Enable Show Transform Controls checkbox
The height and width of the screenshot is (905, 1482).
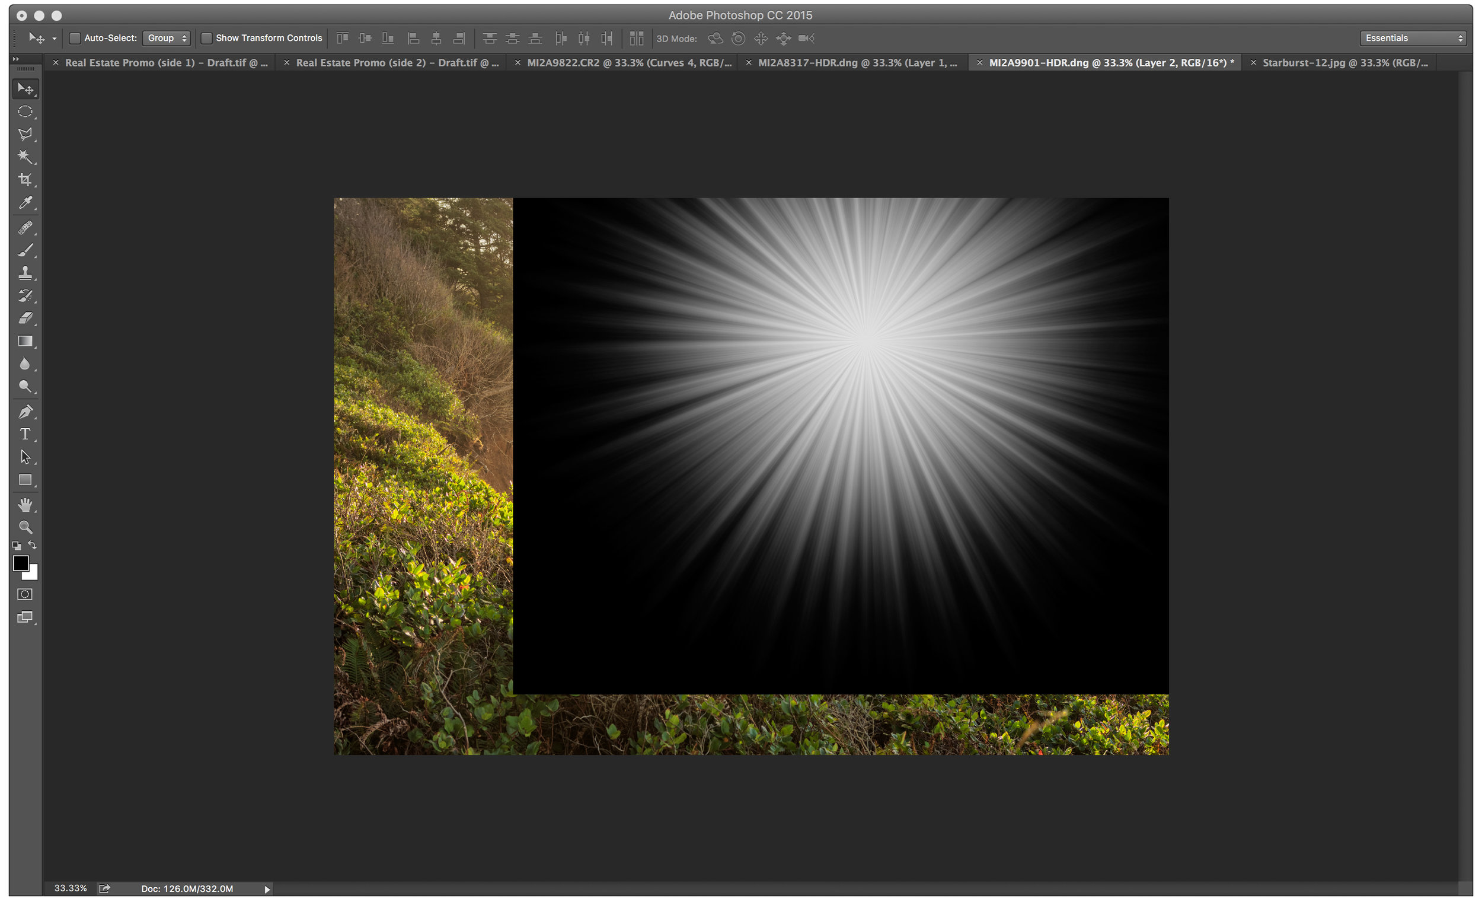(206, 39)
